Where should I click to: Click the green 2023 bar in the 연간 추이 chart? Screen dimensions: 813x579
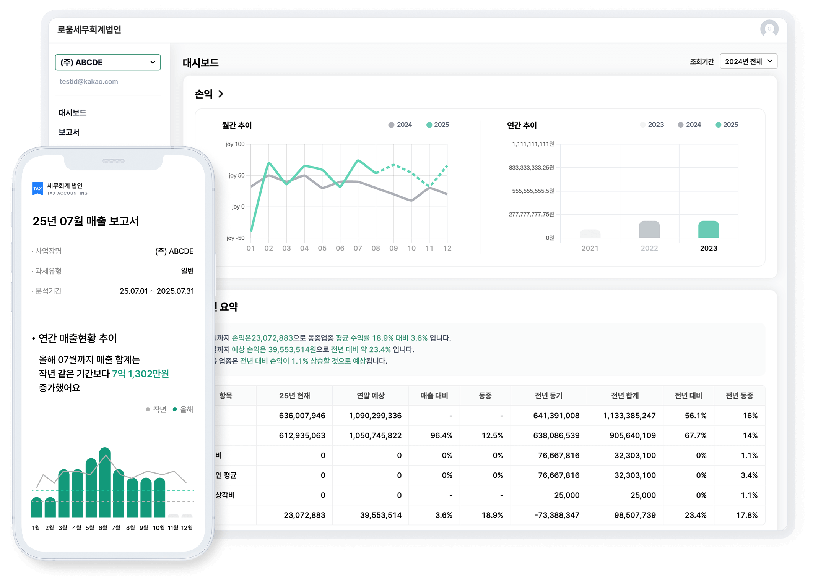708,230
